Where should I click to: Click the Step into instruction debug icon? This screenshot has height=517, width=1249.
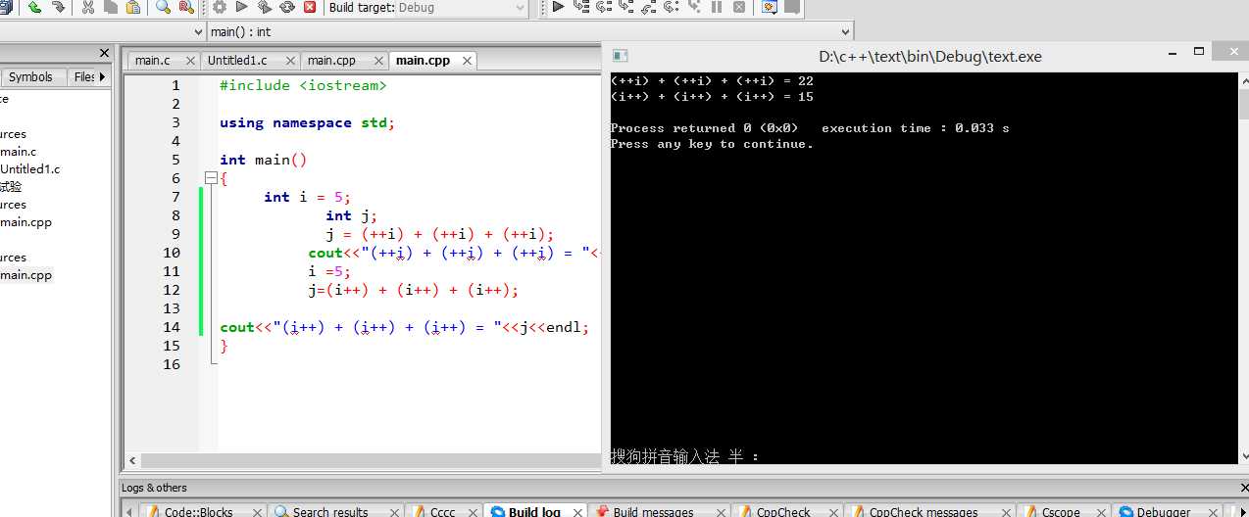point(694,7)
